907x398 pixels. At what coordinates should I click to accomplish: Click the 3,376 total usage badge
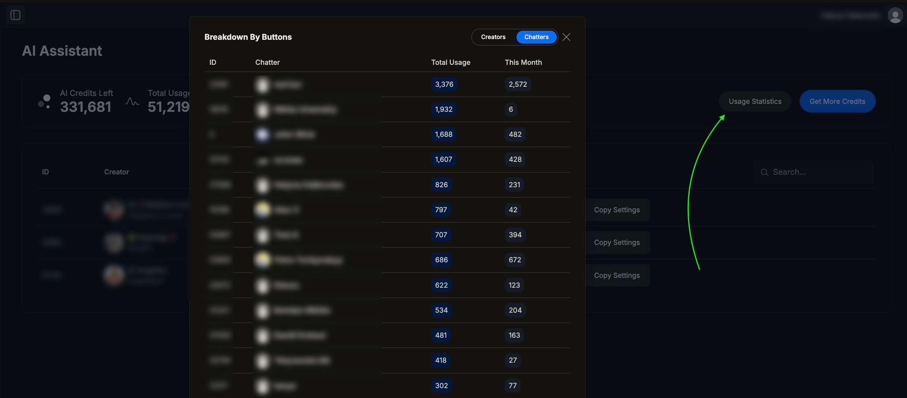tap(444, 85)
